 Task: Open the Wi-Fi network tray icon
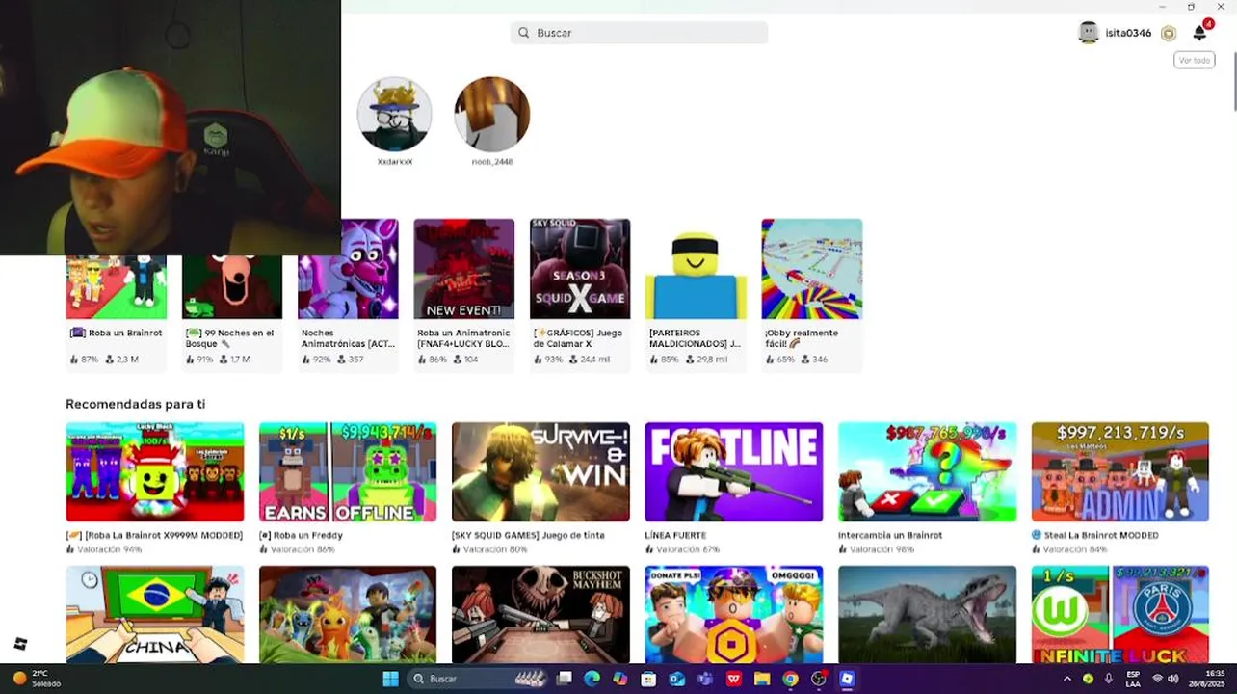(x=1157, y=679)
